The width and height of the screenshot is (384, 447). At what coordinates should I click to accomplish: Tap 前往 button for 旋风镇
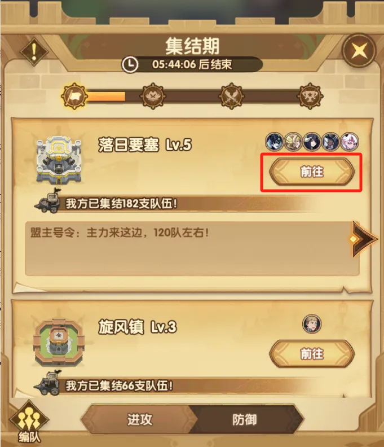(x=312, y=354)
